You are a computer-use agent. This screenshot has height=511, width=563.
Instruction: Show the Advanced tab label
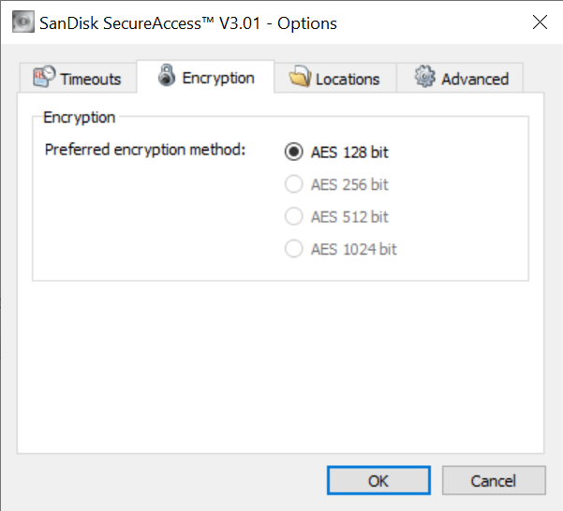(475, 79)
